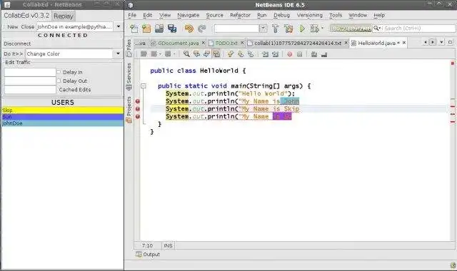Close the HelloWorld.java tab
This screenshot has height=271, width=457.
tap(404, 43)
